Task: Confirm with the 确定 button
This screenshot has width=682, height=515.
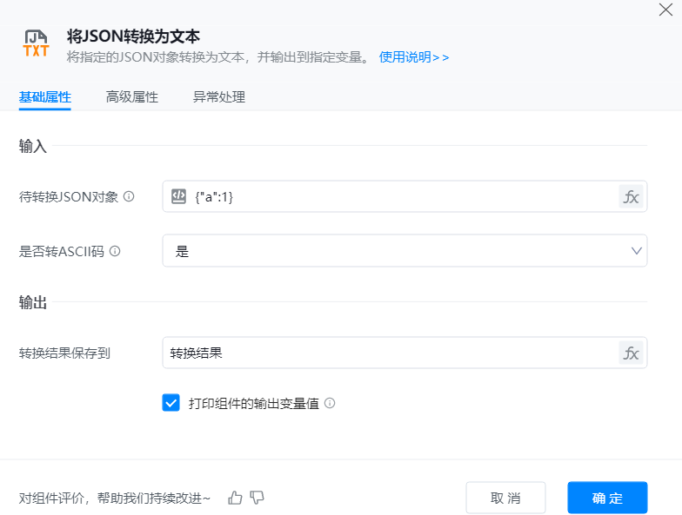Action: [x=607, y=498]
